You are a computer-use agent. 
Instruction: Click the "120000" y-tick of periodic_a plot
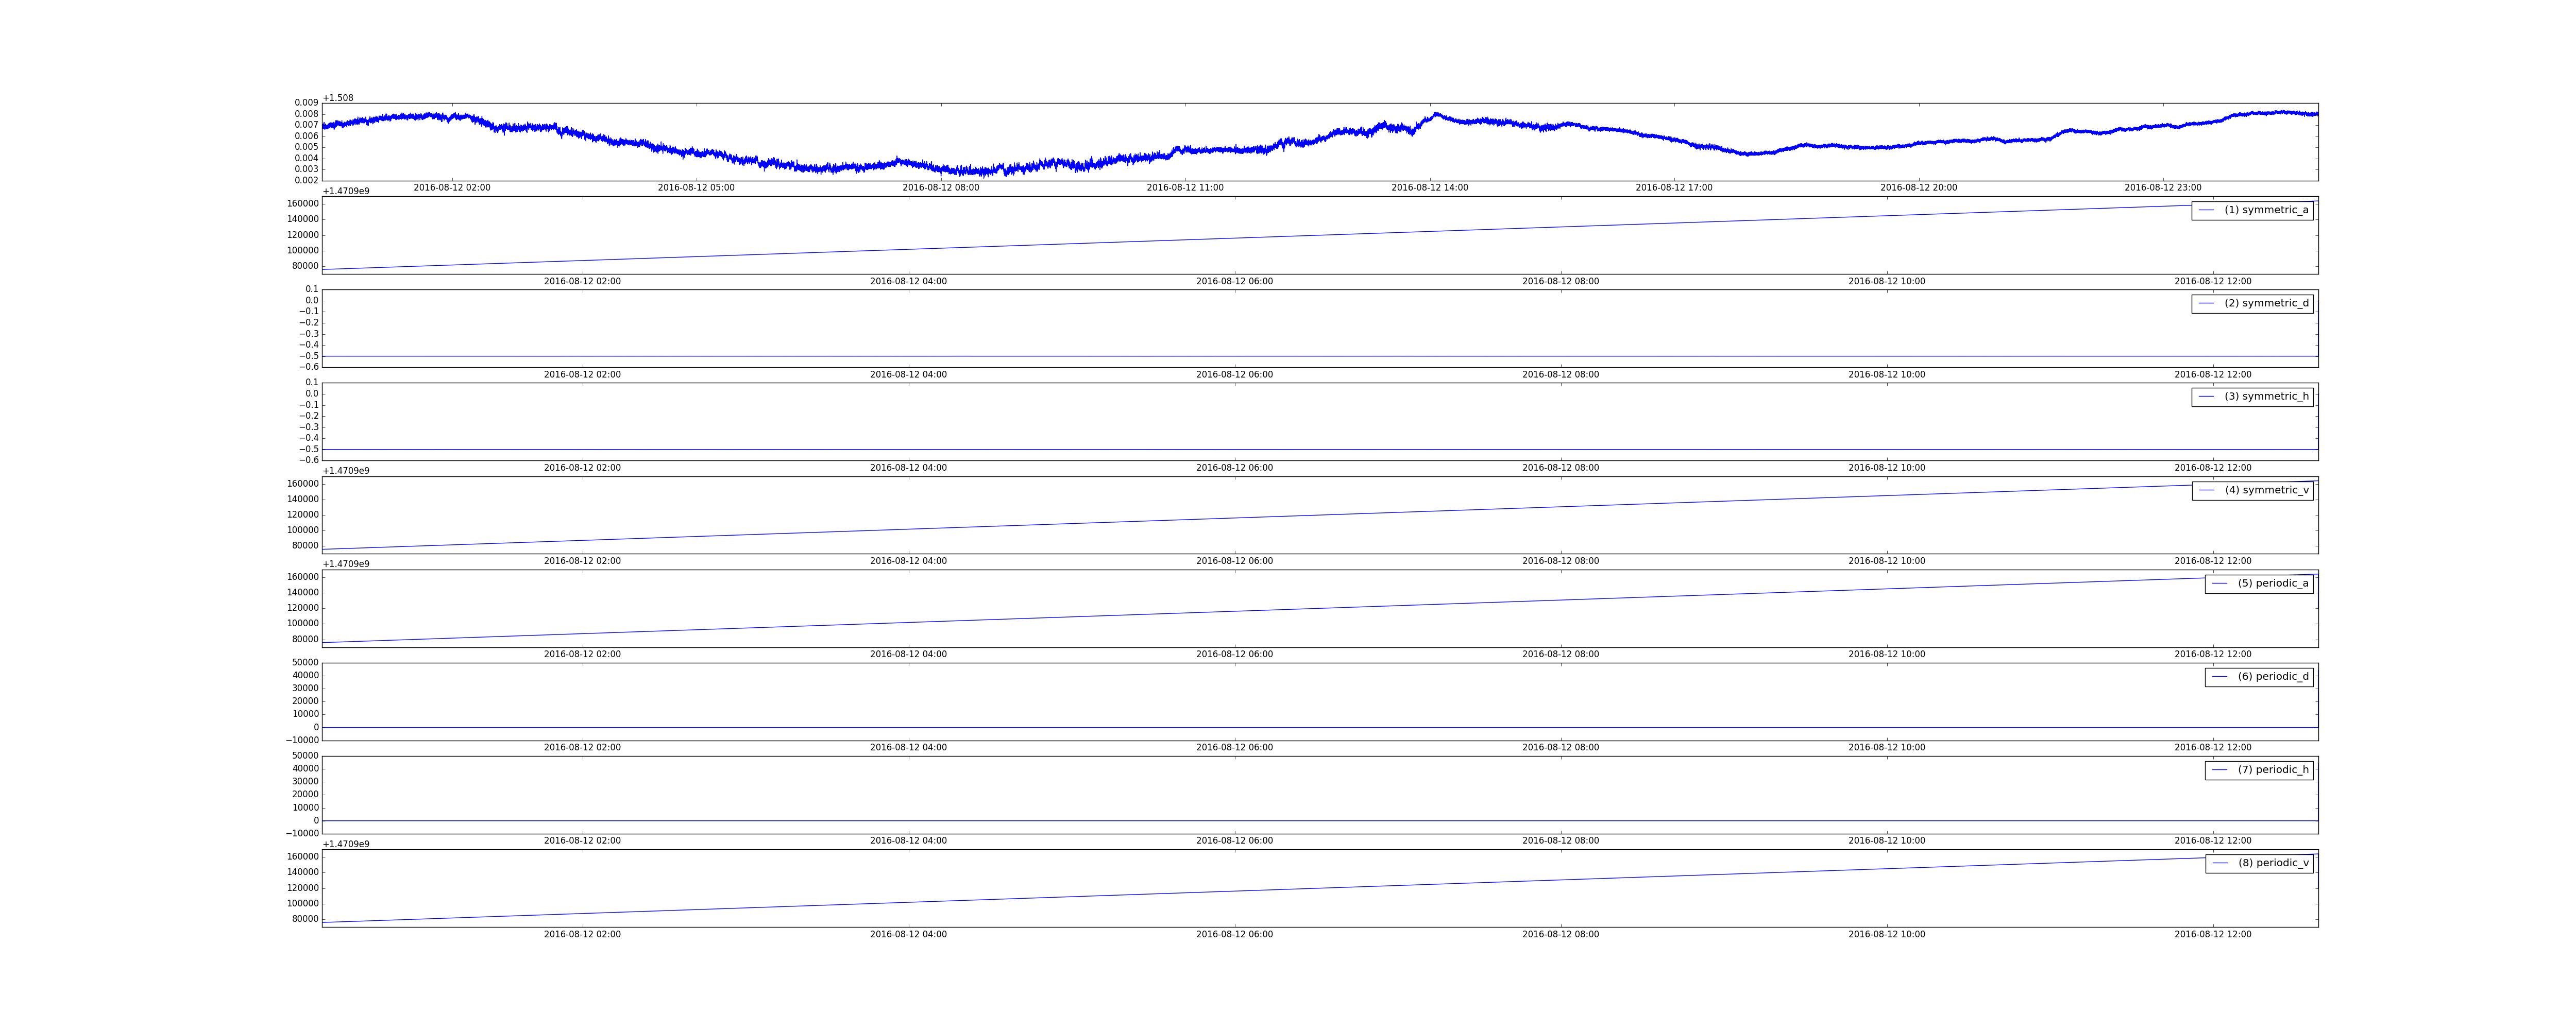pos(302,608)
